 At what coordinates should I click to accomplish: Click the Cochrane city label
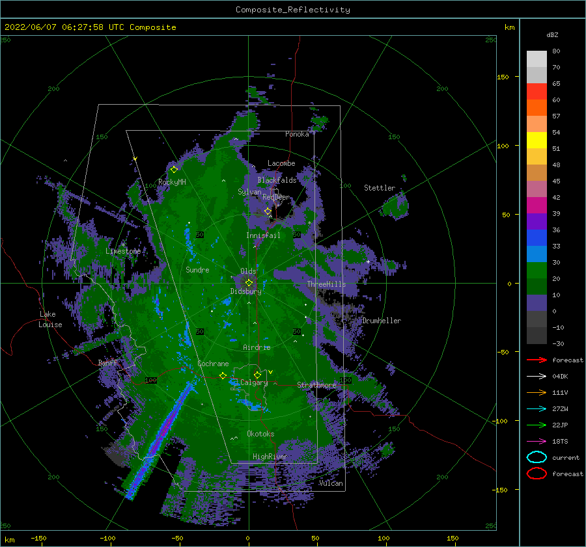(x=213, y=364)
